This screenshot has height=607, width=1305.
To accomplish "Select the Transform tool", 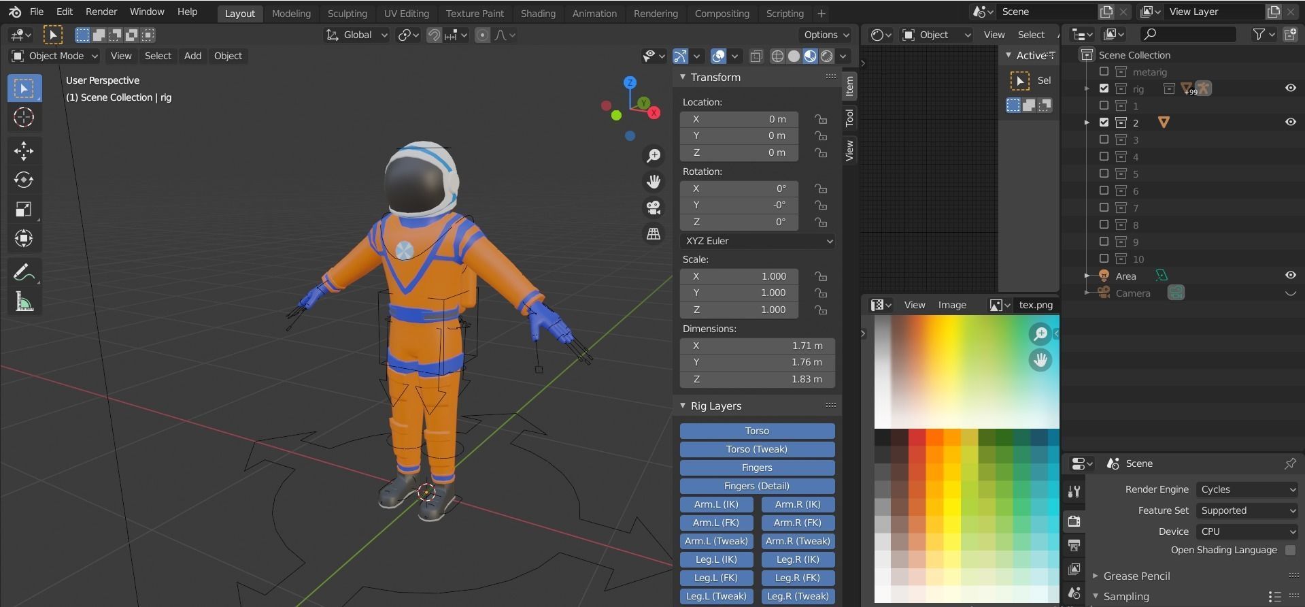I will tap(24, 238).
